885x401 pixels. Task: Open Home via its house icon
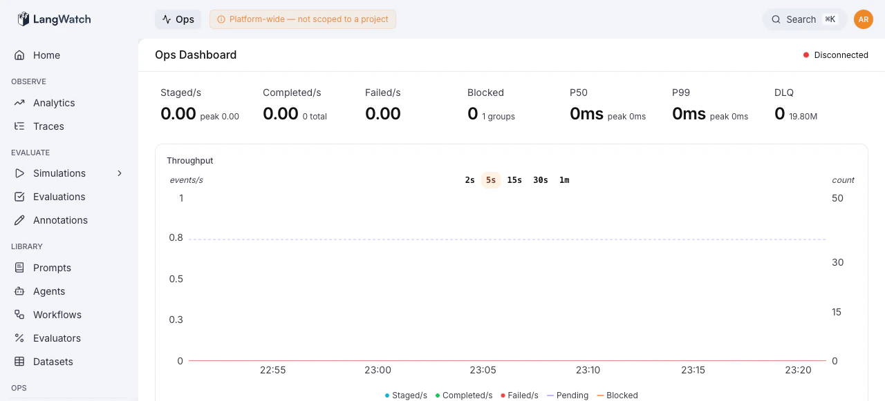tap(19, 55)
